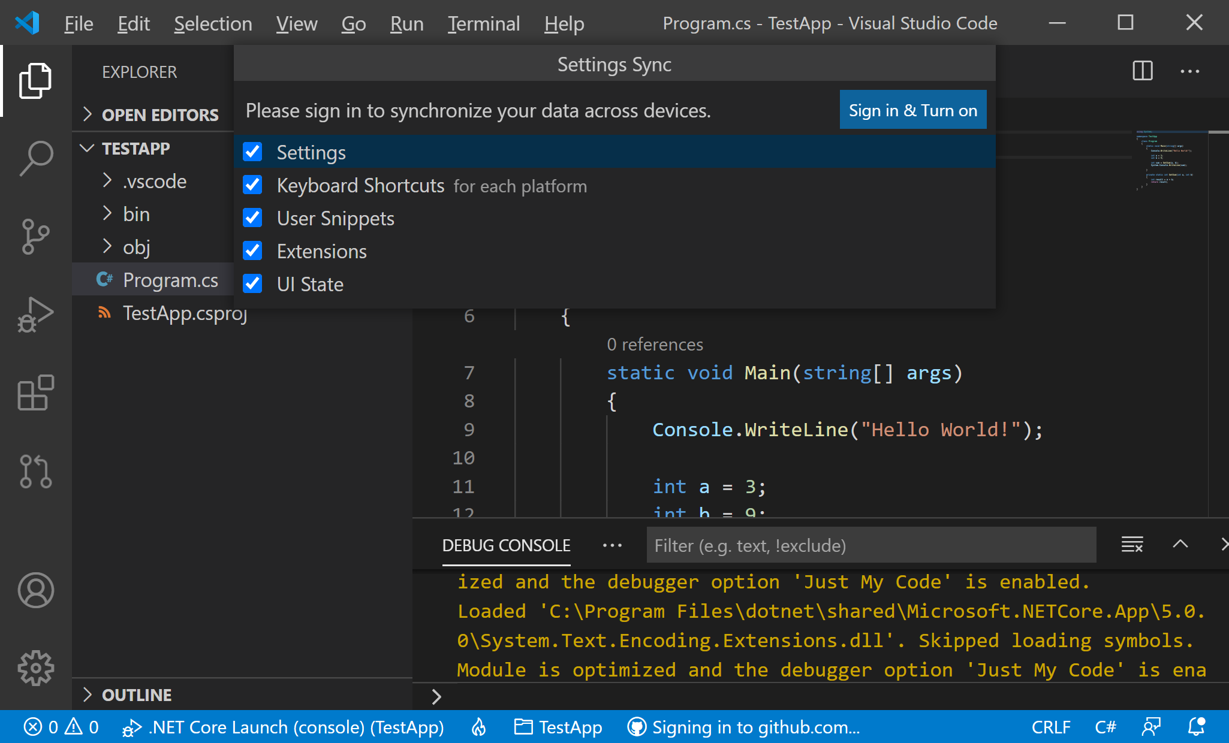This screenshot has width=1229, height=743.
Task: Toggle the UI State checkbox
Action: click(253, 284)
